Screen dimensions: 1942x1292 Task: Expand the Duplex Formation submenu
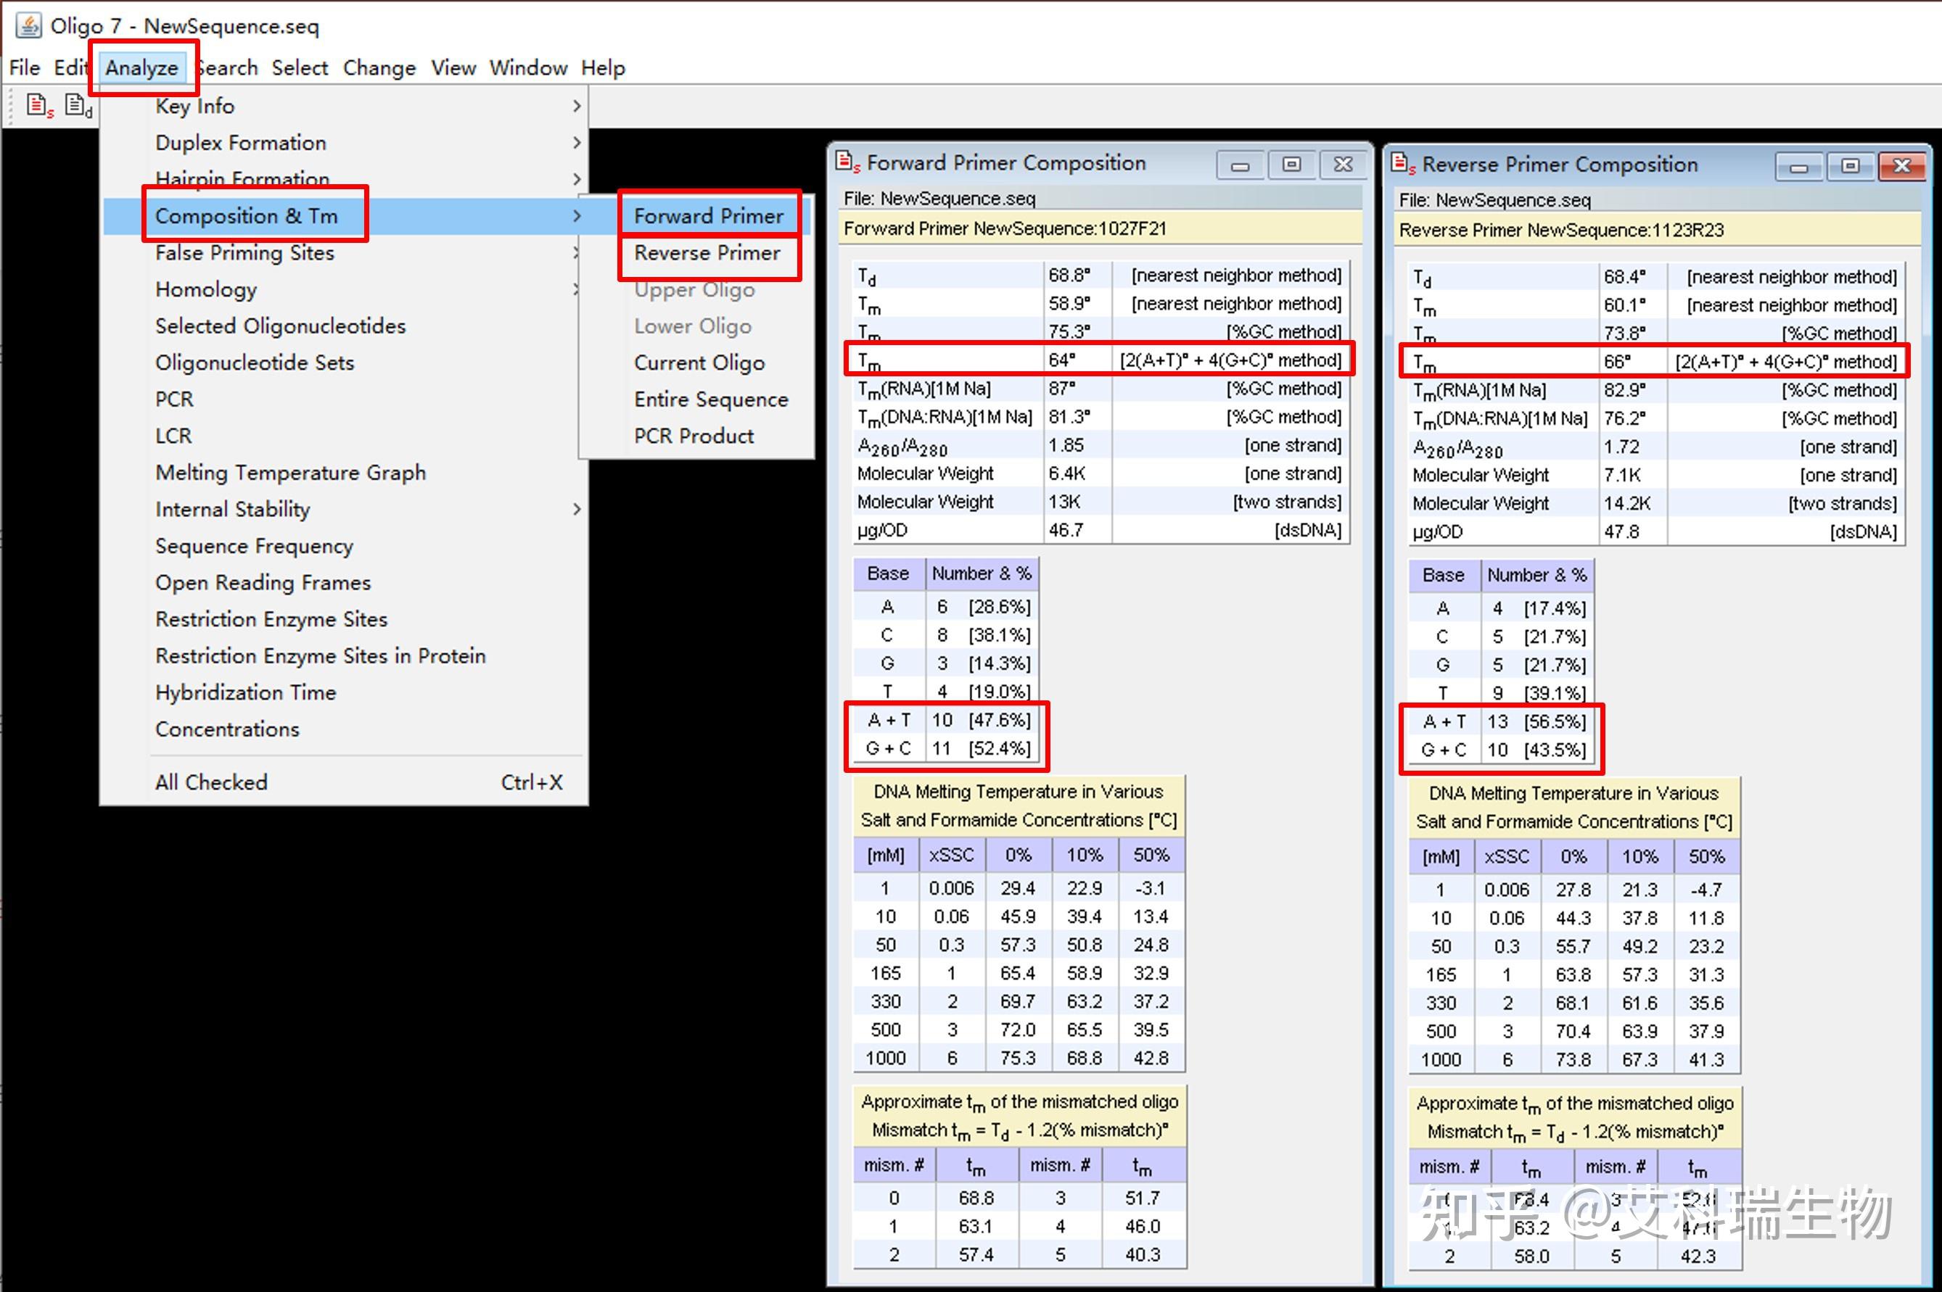(344, 143)
